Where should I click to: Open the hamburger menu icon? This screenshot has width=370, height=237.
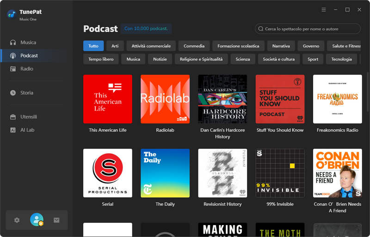324,10
